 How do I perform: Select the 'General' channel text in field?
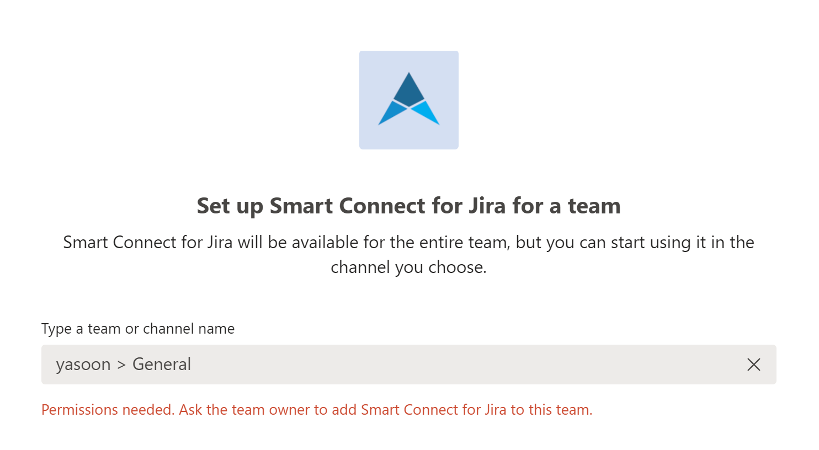pyautogui.click(x=162, y=365)
